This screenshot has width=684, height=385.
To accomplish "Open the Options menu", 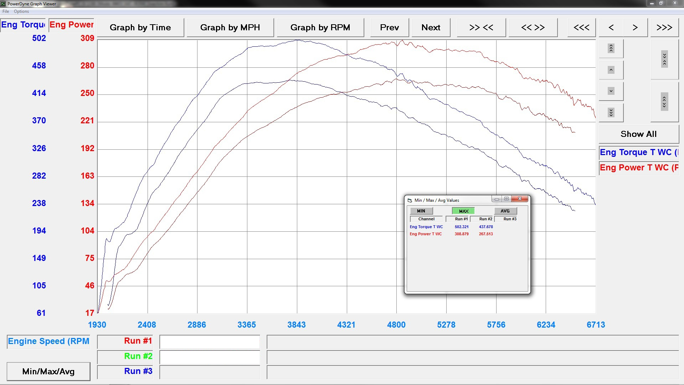I will tap(21, 11).
